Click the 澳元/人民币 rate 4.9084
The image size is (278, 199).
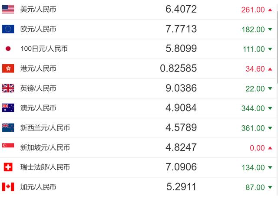coord(181,108)
